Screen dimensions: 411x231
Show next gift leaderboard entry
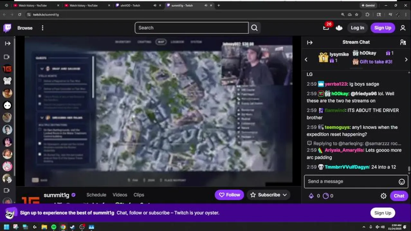[x=406, y=59]
